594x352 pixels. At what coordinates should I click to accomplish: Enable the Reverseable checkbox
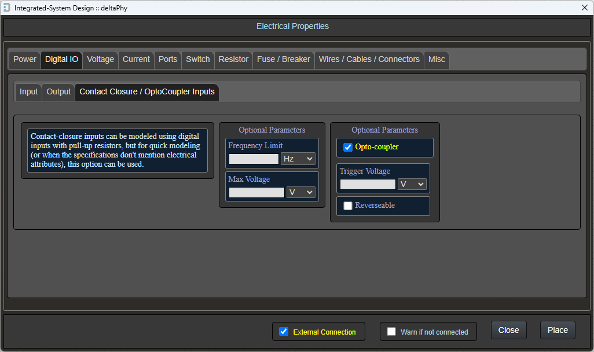tap(348, 206)
